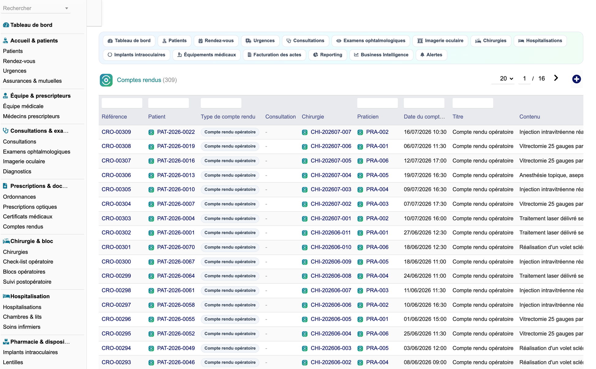Click the Hospitalisation bed icon in sidebar

click(6, 296)
